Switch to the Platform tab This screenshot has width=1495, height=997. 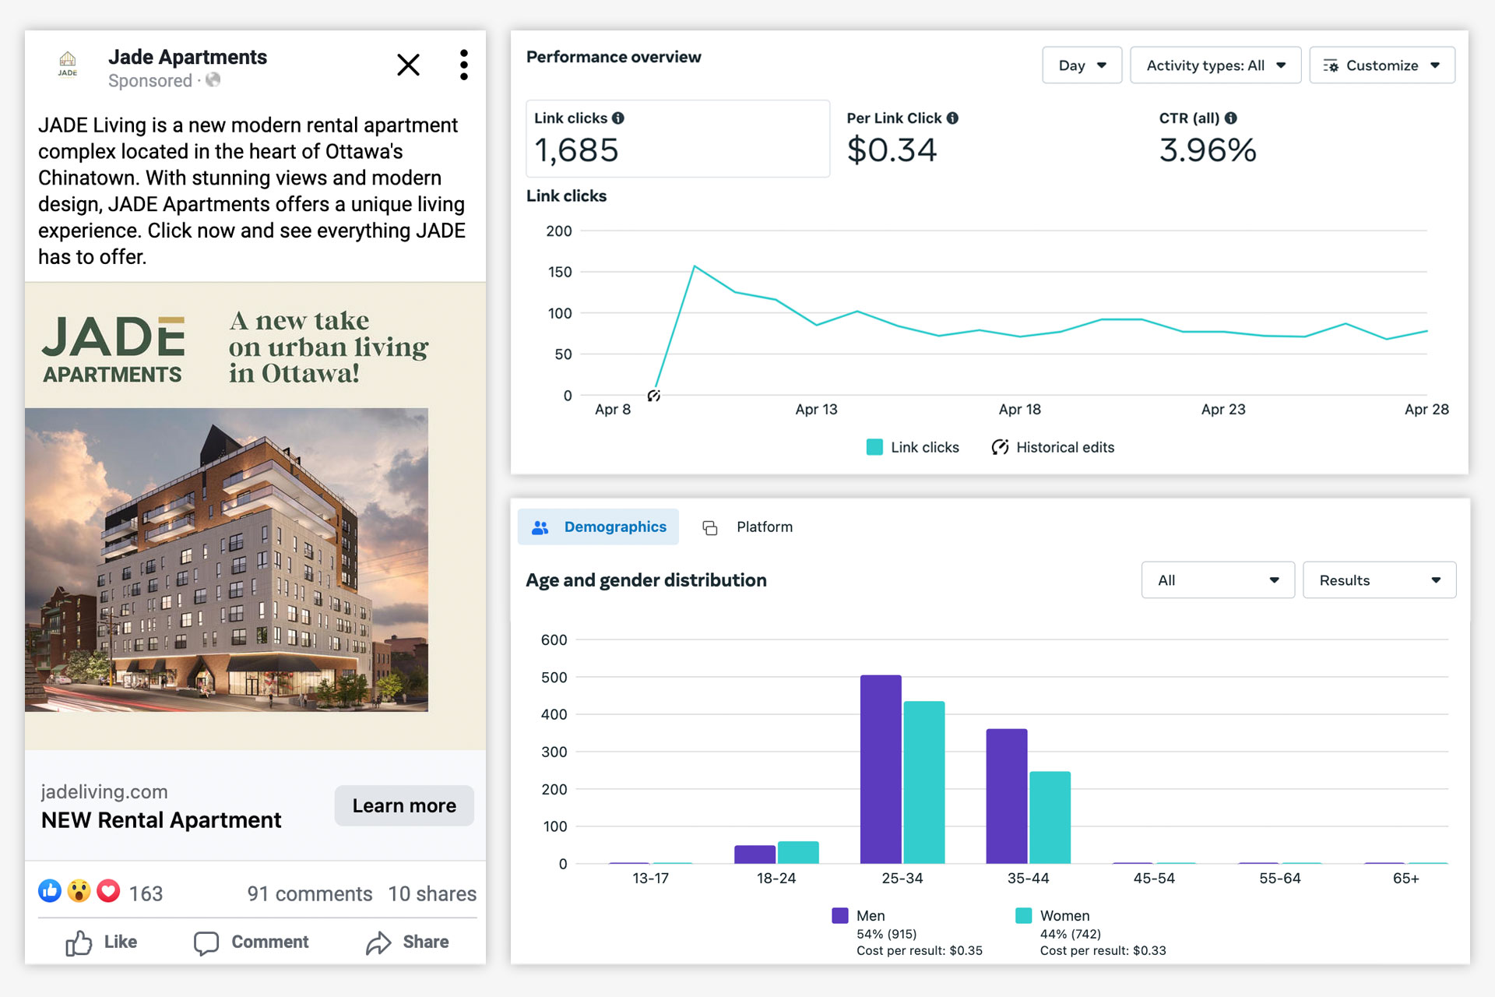point(748,527)
